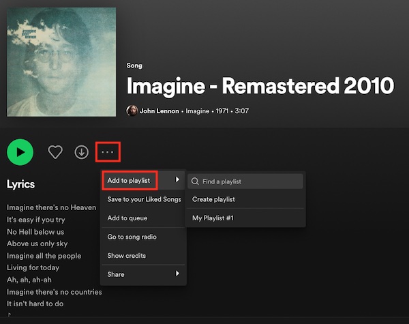
Task: Select Add to playlist menu entry
Action: pyautogui.click(x=130, y=180)
